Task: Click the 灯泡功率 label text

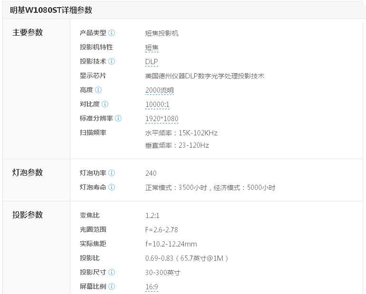Action: (x=93, y=173)
